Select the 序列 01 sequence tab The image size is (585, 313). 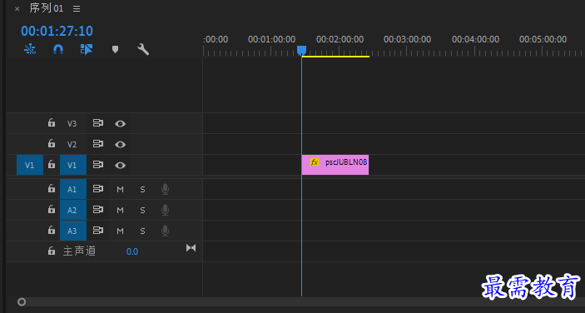47,8
